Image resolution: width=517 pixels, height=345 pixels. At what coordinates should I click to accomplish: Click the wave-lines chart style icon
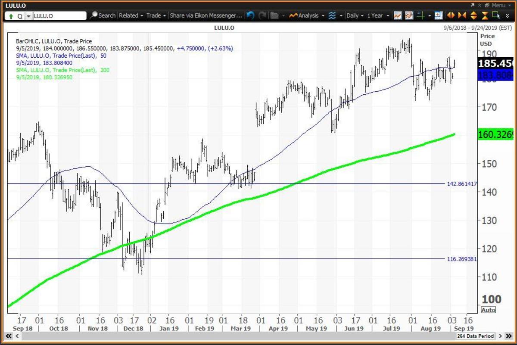332,16
